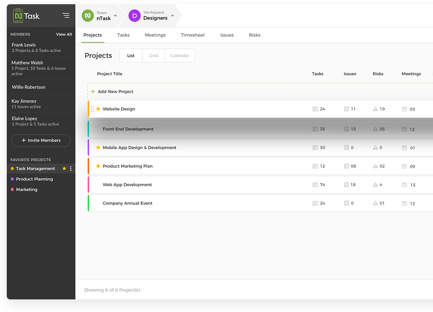This screenshot has width=433, height=312.
Task: Click the meetings icon for Front-End Development
Action: tap(404, 129)
